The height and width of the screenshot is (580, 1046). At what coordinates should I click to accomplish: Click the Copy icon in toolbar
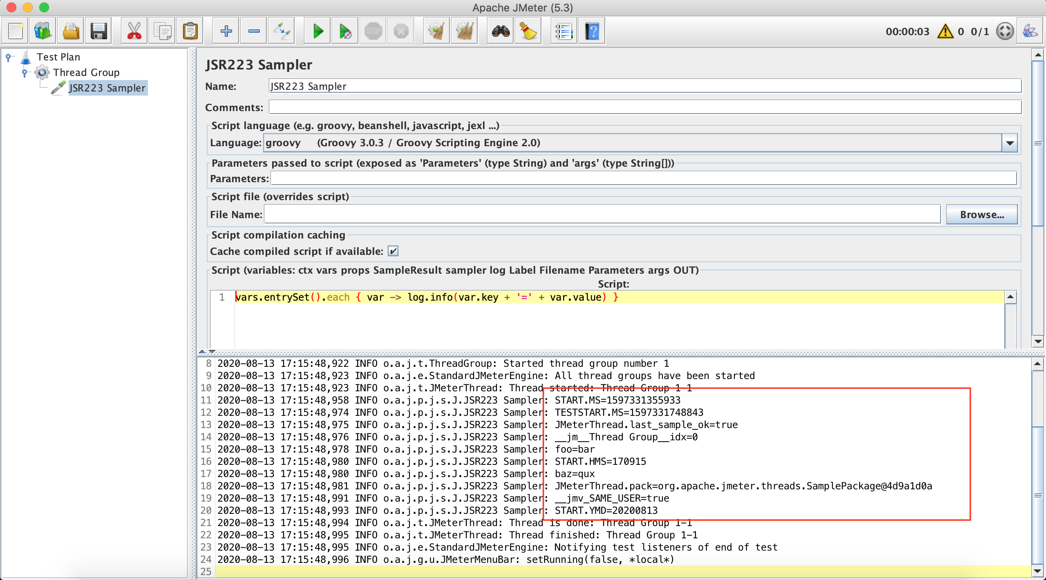click(x=162, y=31)
